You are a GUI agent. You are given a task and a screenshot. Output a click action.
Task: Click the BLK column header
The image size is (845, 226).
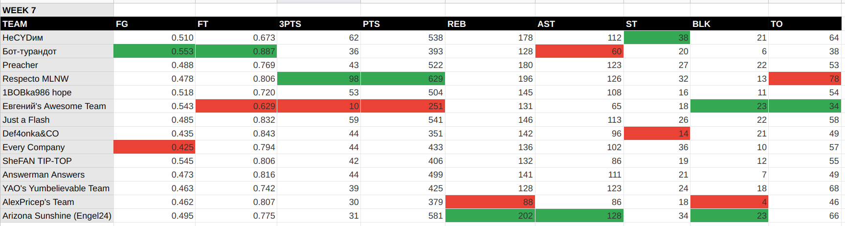(729, 24)
